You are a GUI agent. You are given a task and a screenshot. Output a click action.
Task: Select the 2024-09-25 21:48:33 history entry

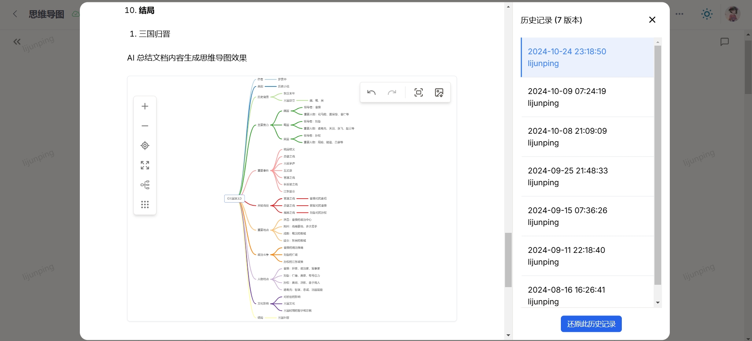[588, 177]
